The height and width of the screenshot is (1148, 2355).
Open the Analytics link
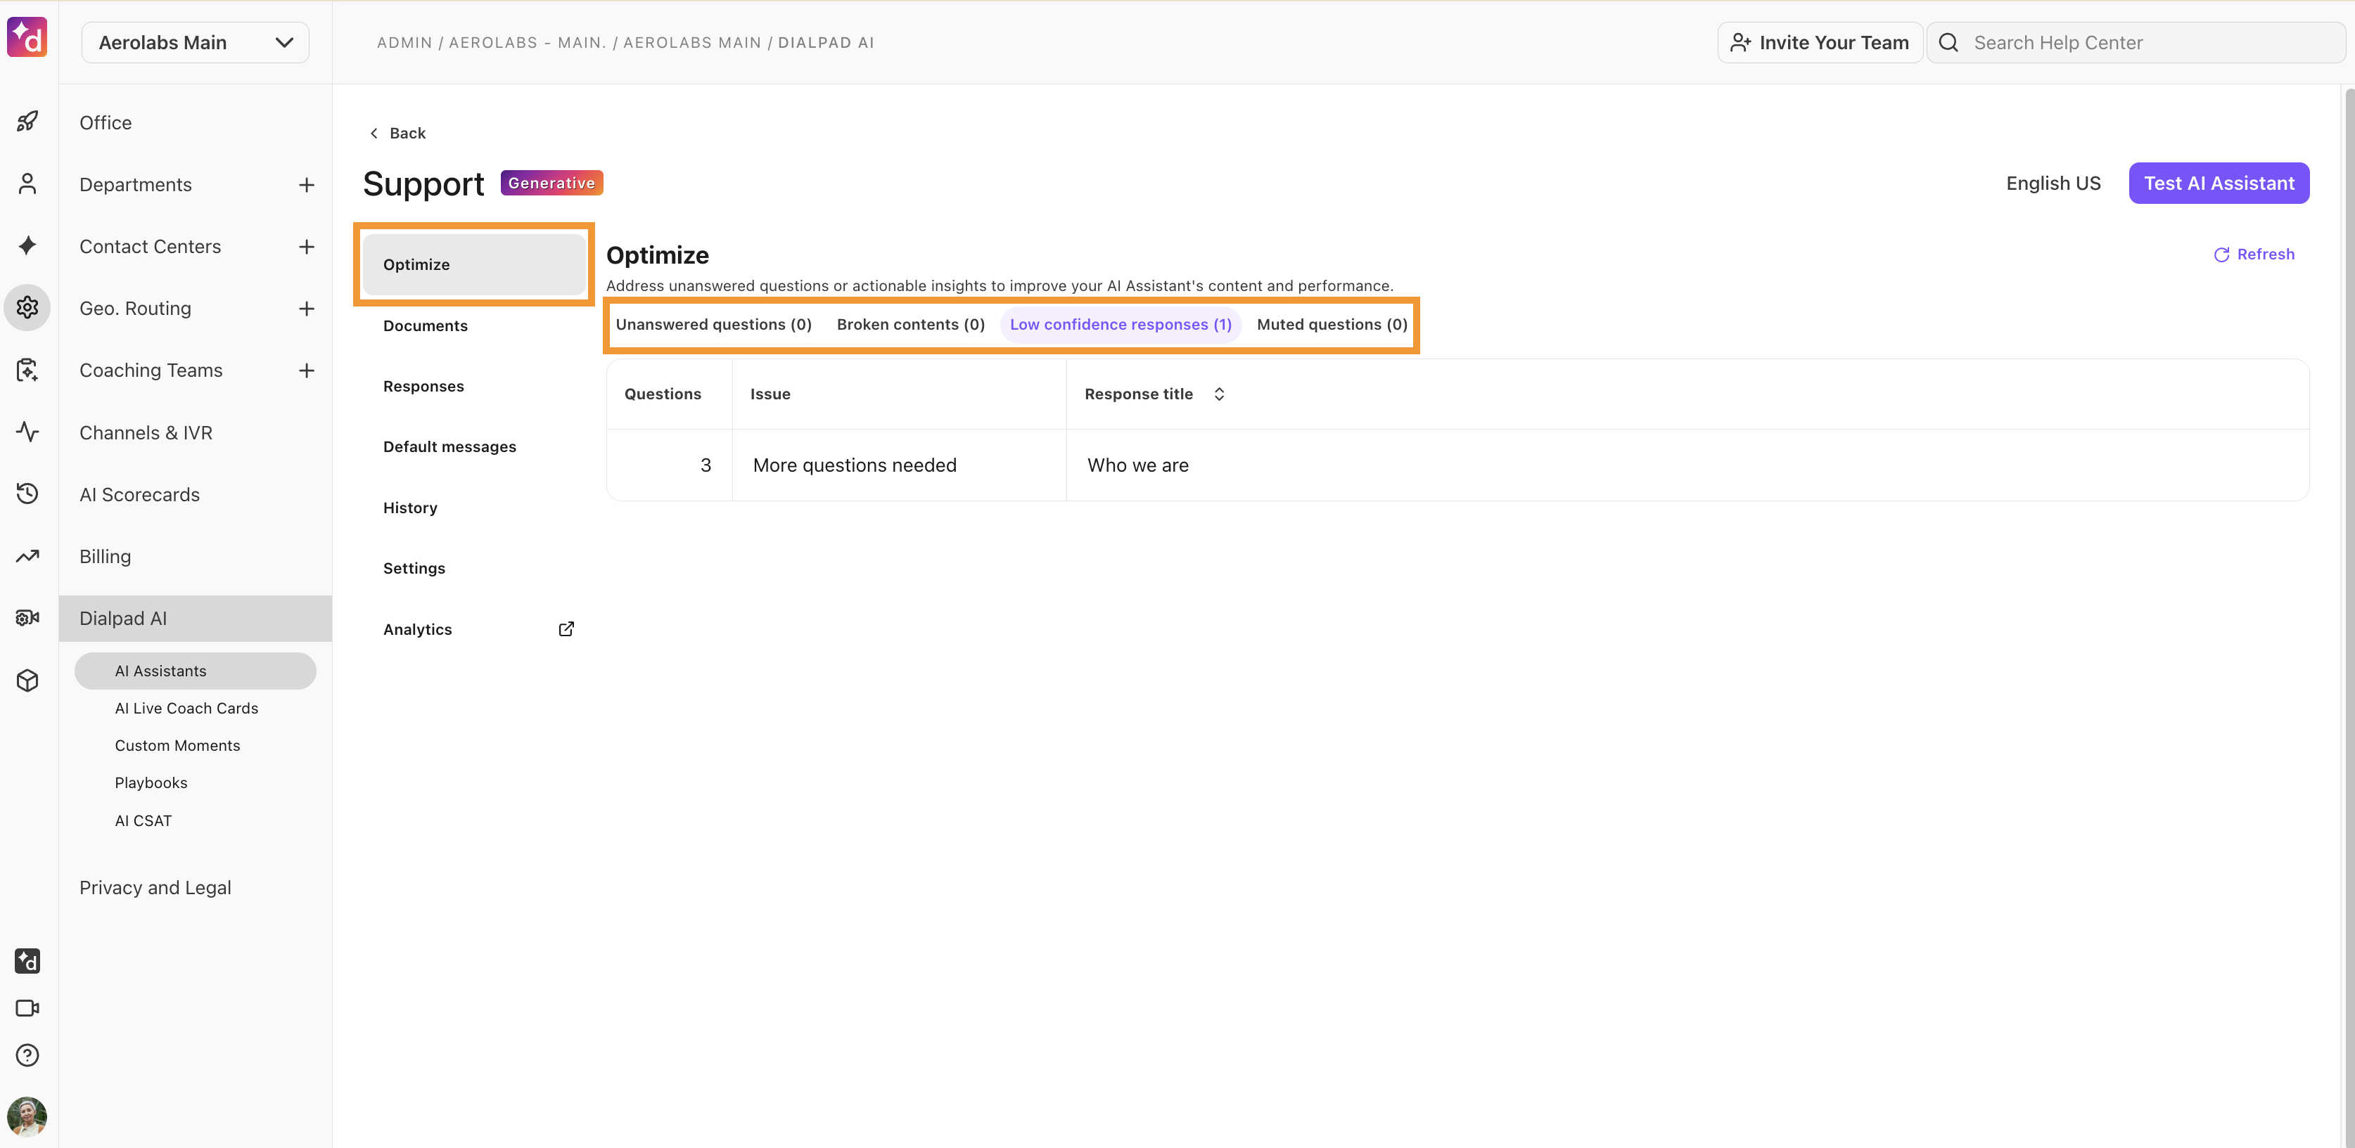[473, 629]
